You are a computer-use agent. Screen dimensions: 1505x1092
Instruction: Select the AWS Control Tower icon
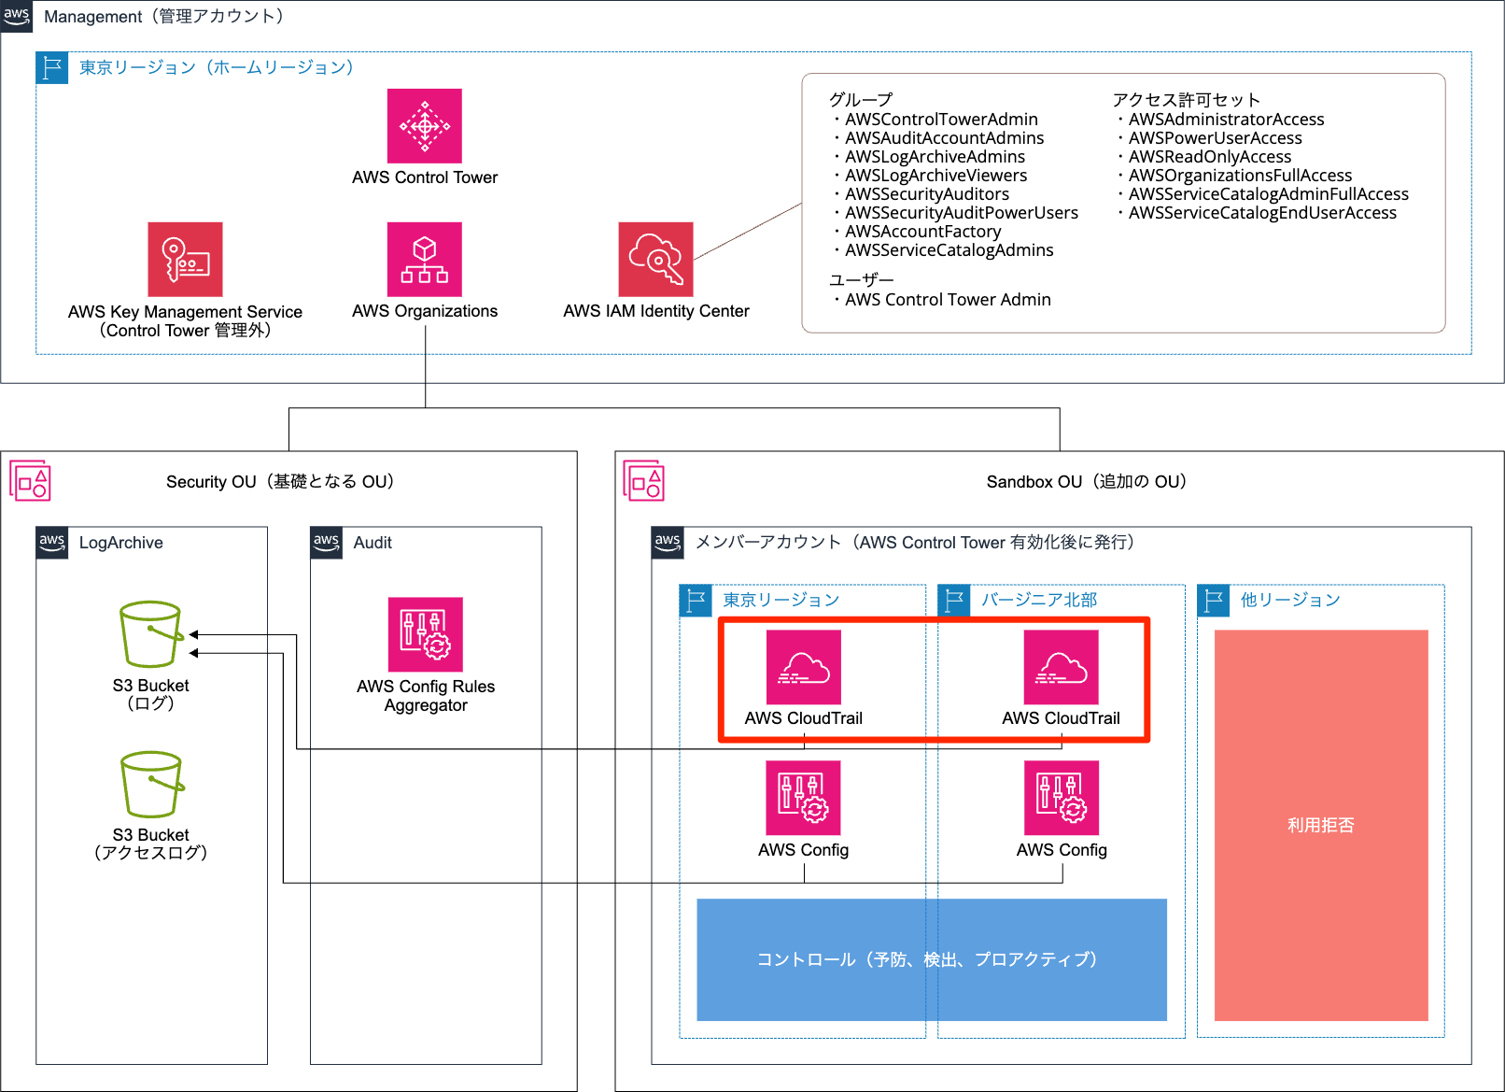425,124
